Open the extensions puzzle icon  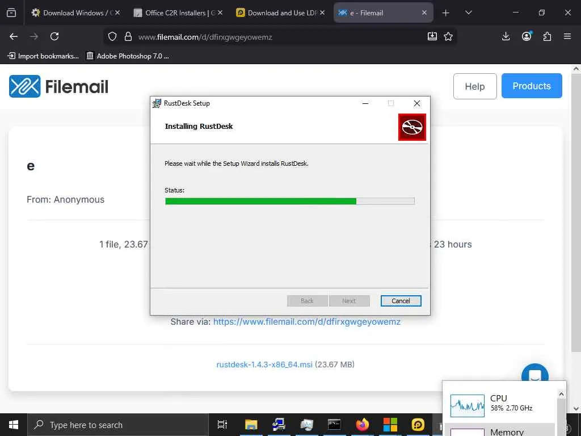click(547, 36)
